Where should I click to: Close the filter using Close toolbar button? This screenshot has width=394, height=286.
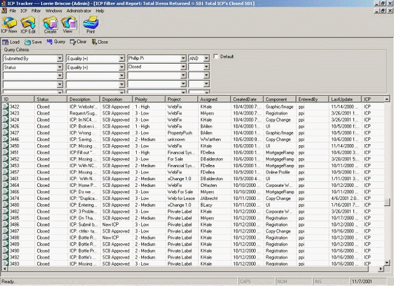(x=100, y=42)
